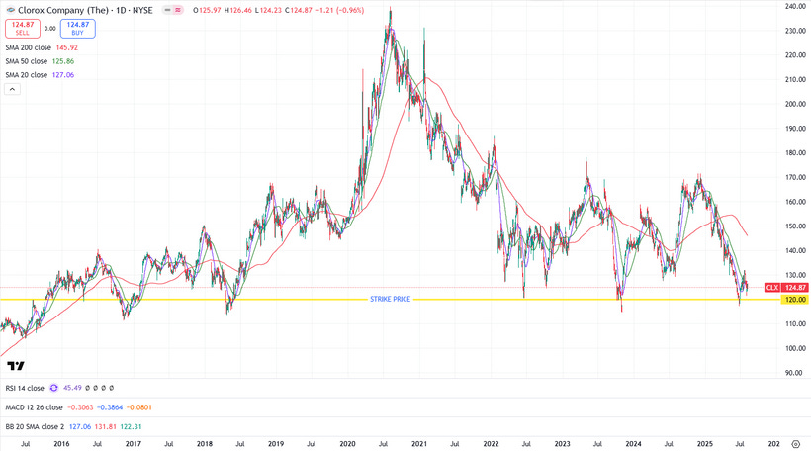Select the RSI 14 close indicator legend
Viewport: 811px width, 451px height.
[25, 388]
